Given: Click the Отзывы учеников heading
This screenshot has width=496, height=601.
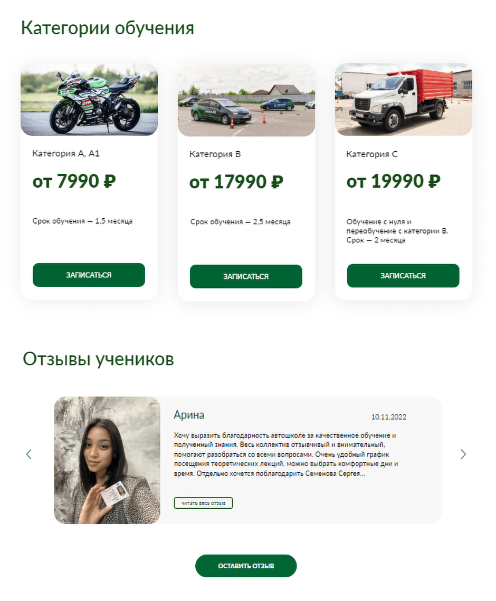Looking at the screenshot, I should (x=98, y=359).
